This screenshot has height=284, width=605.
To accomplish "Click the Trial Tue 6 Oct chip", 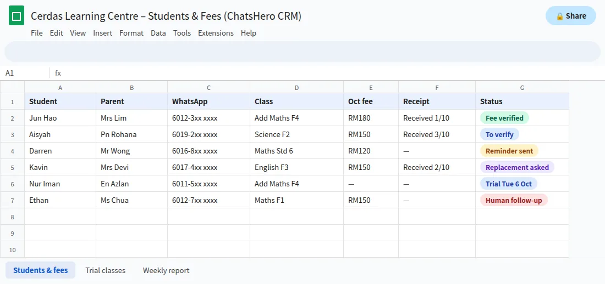I will [x=509, y=184].
